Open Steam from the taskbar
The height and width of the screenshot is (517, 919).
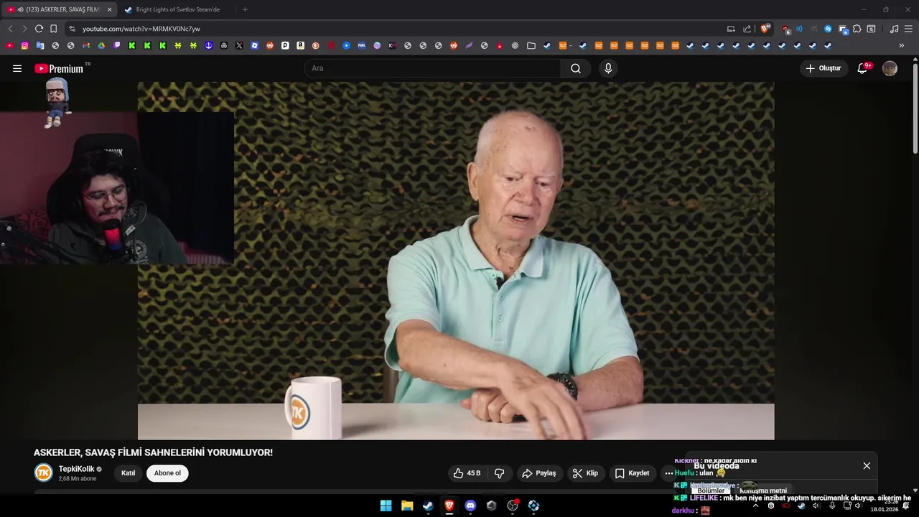pyautogui.click(x=428, y=506)
